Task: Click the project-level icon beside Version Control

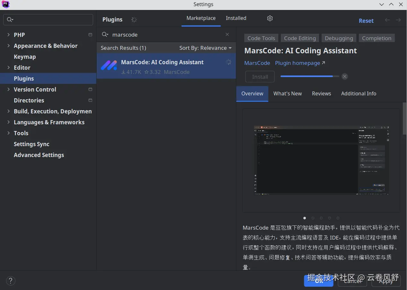Action: point(90,89)
